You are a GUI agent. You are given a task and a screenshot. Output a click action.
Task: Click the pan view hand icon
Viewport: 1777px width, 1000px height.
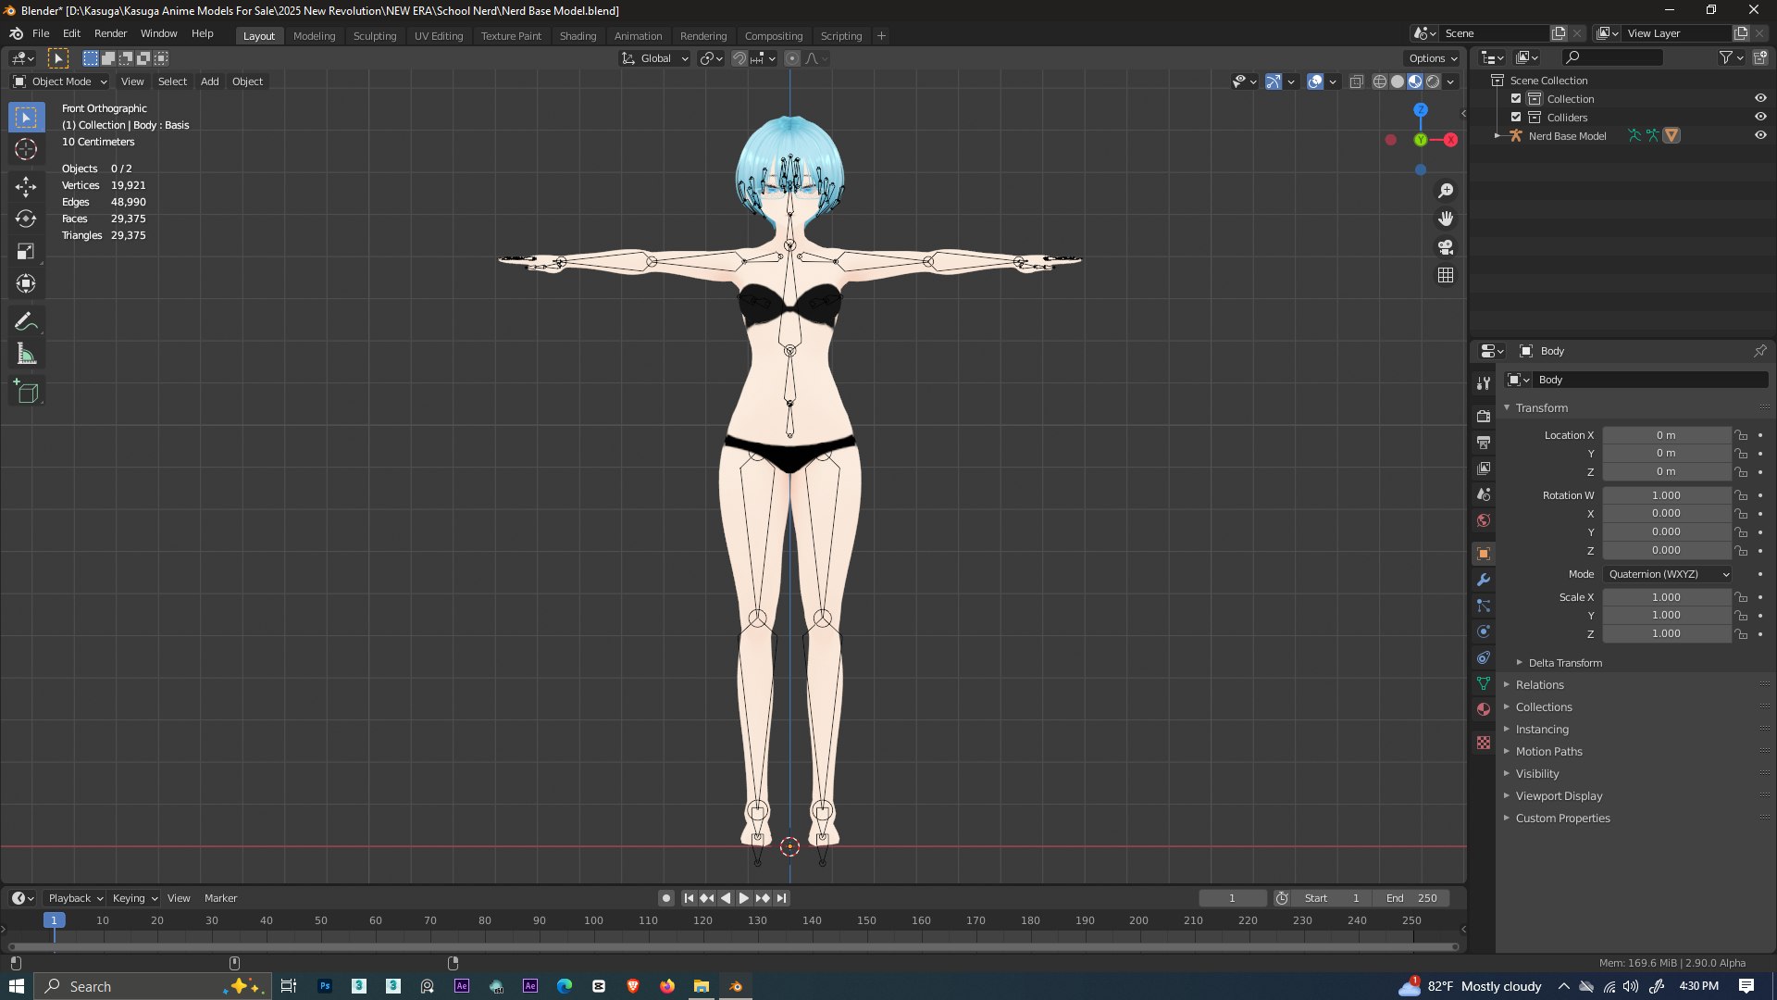coord(1446,219)
